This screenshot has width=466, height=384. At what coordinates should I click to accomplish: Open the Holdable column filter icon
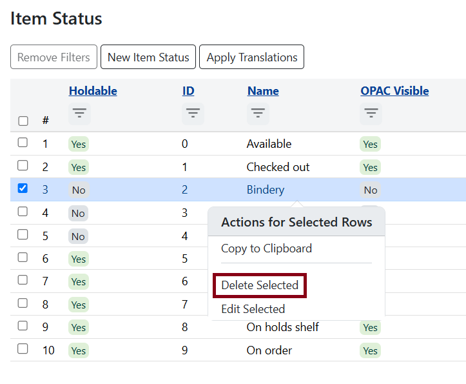pyautogui.click(x=79, y=114)
